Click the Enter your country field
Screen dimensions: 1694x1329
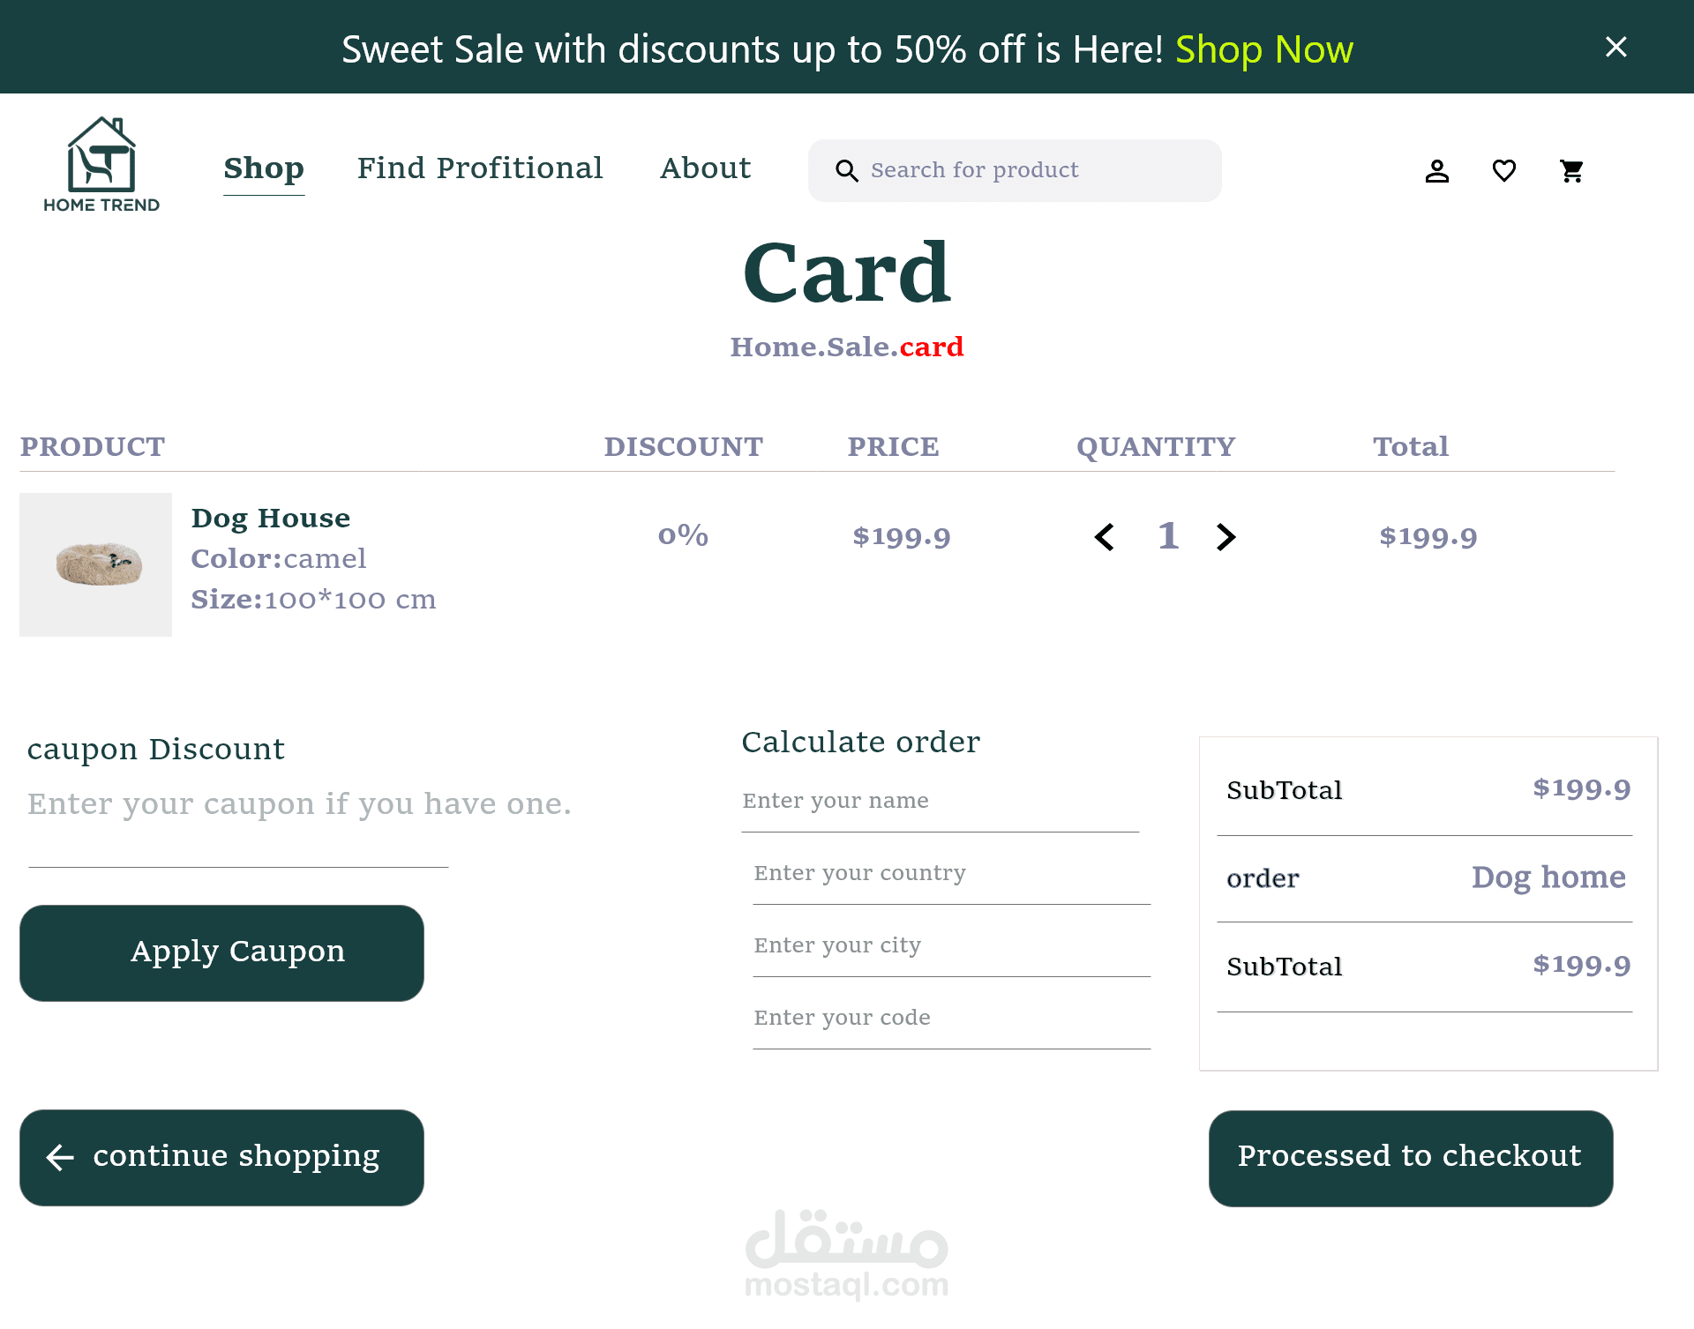(x=950, y=874)
